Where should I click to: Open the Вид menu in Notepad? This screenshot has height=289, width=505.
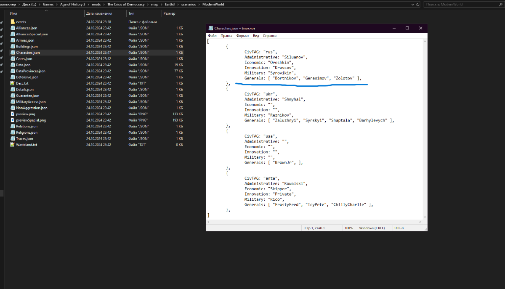(x=256, y=36)
